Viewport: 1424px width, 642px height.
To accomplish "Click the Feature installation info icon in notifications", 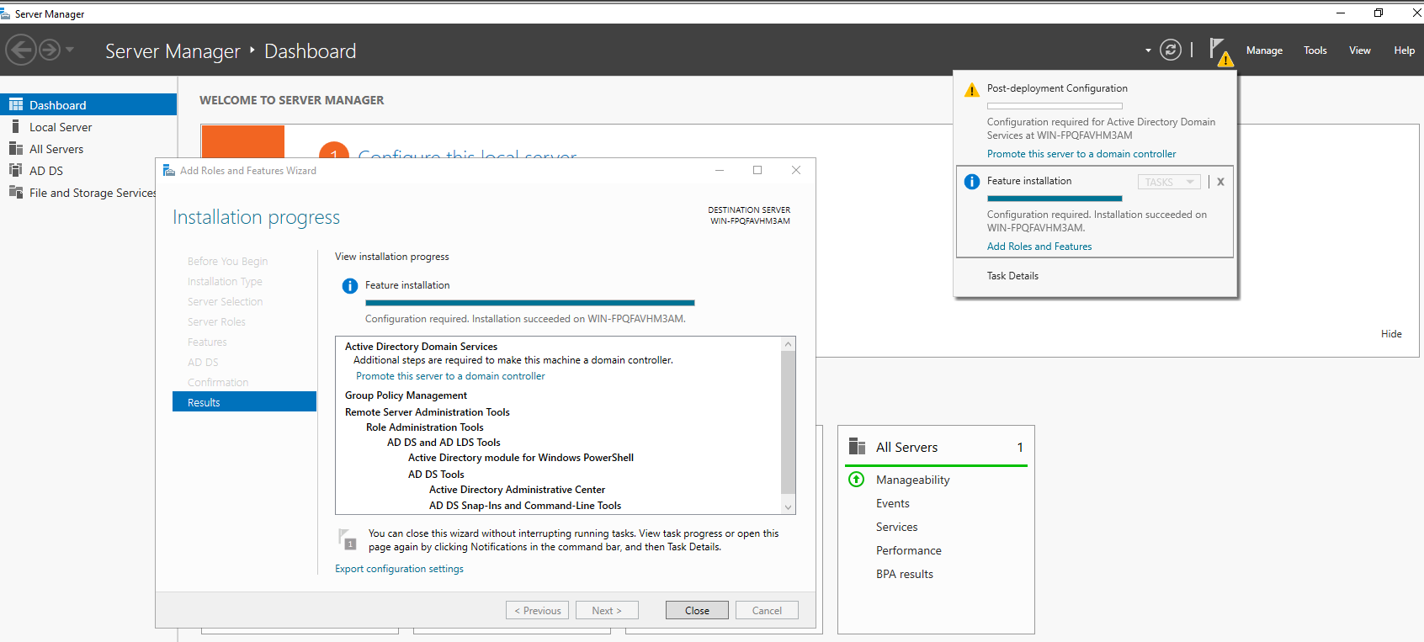I will coord(972,182).
